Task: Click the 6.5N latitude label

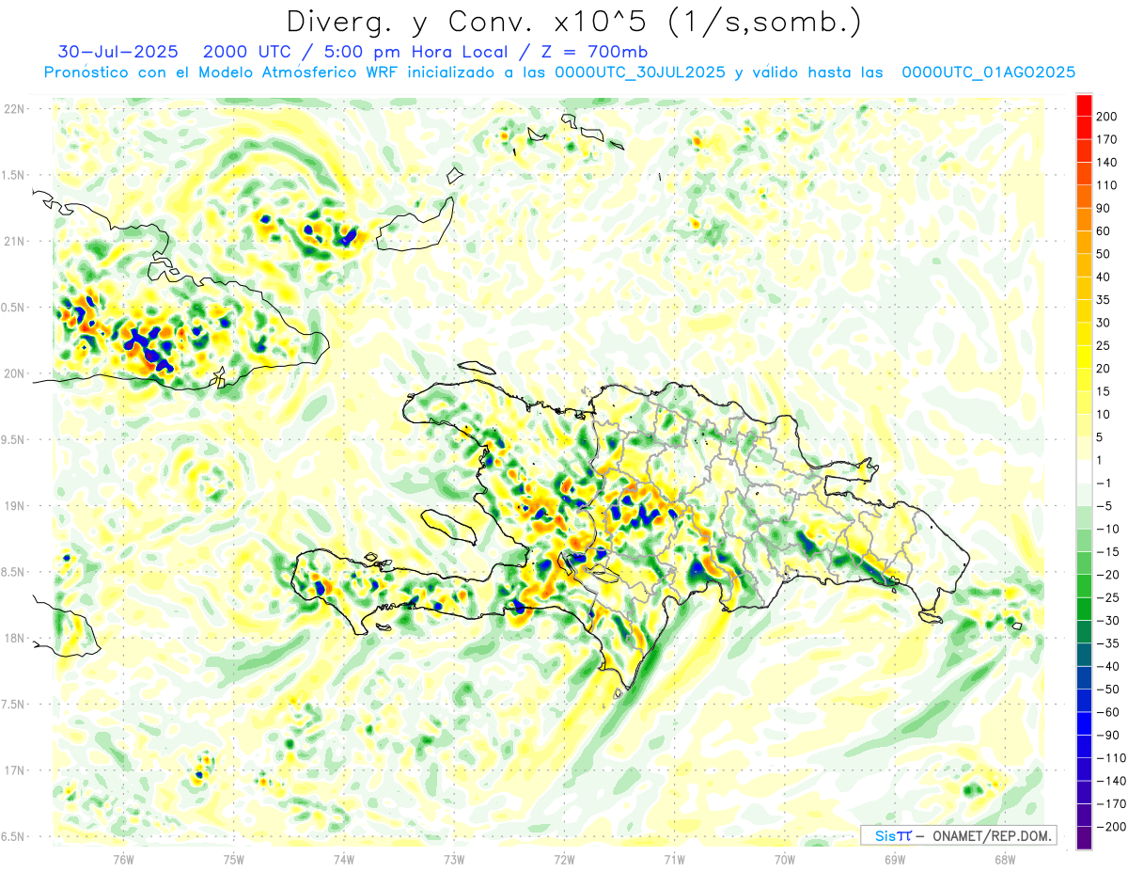Action: click(x=13, y=836)
